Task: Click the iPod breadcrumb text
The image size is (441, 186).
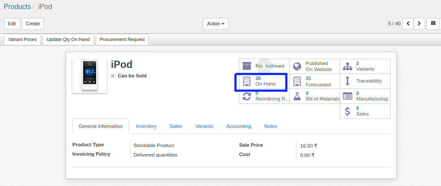Action: (x=45, y=6)
